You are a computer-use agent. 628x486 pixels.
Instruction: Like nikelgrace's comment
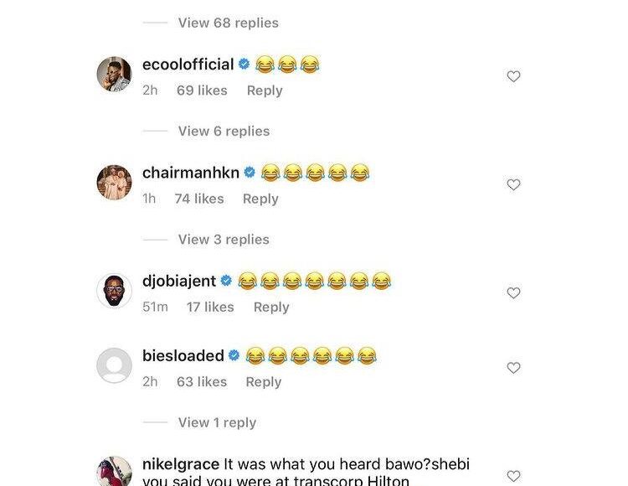[x=514, y=475]
